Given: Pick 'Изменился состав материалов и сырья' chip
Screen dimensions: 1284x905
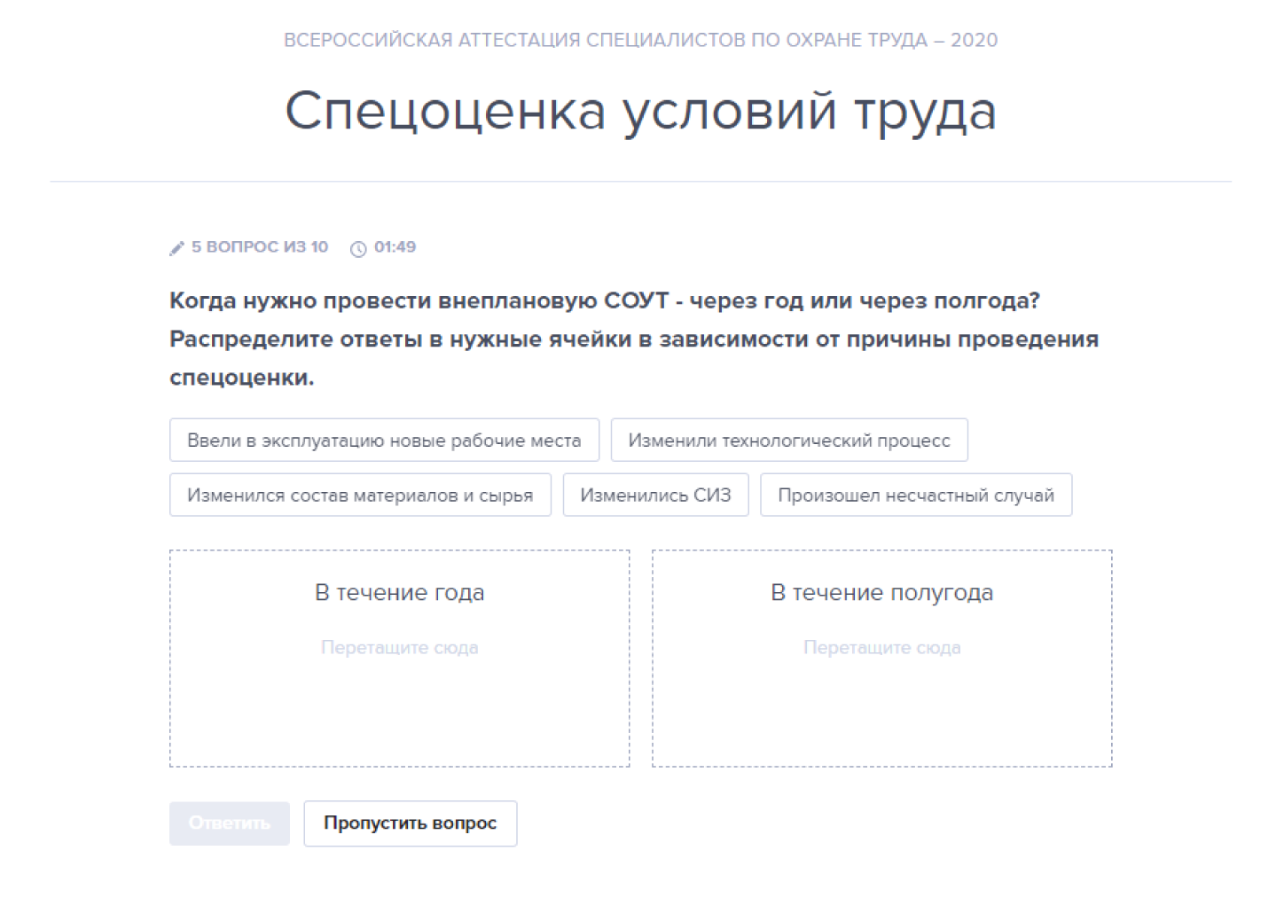Looking at the screenshot, I should pos(360,495).
